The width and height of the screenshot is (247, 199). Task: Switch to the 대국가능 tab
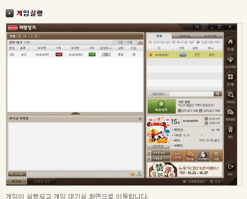pos(185,36)
